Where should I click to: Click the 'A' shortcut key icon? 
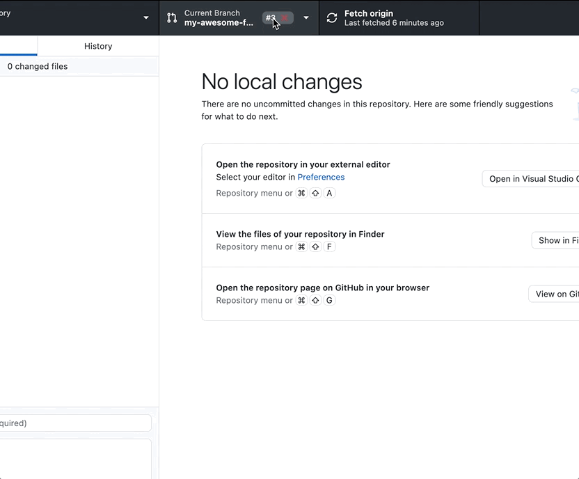[x=329, y=194]
